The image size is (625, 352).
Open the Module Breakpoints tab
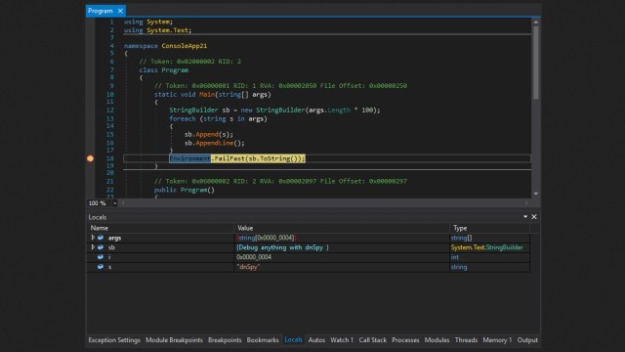point(174,340)
